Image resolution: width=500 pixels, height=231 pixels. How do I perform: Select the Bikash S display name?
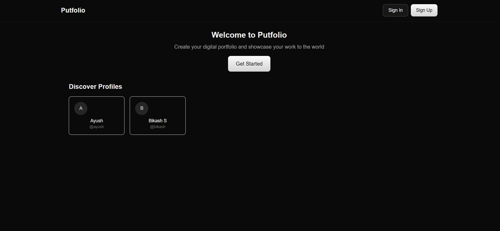(157, 121)
